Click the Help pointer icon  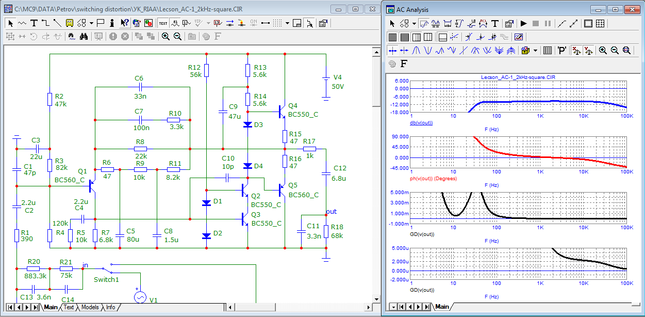[x=125, y=23]
